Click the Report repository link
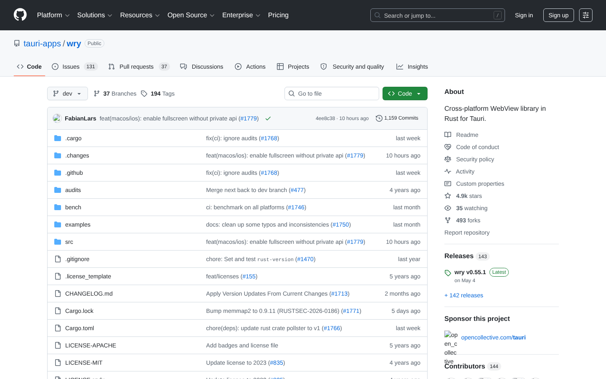The width and height of the screenshot is (606, 379). (467, 232)
